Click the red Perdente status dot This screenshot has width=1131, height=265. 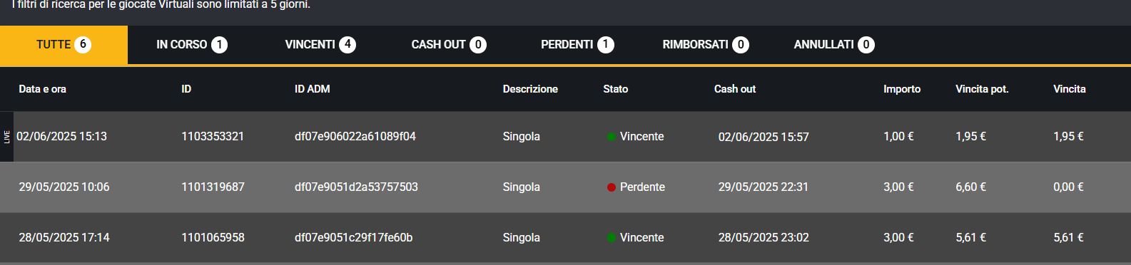612,187
